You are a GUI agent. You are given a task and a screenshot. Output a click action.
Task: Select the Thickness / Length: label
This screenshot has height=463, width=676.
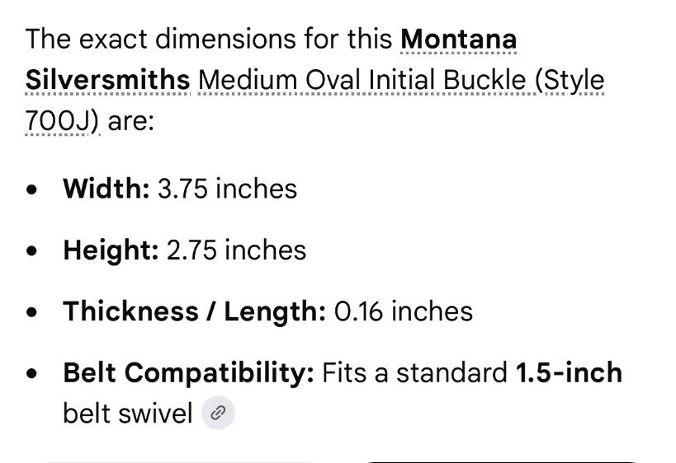pyautogui.click(x=195, y=311)
